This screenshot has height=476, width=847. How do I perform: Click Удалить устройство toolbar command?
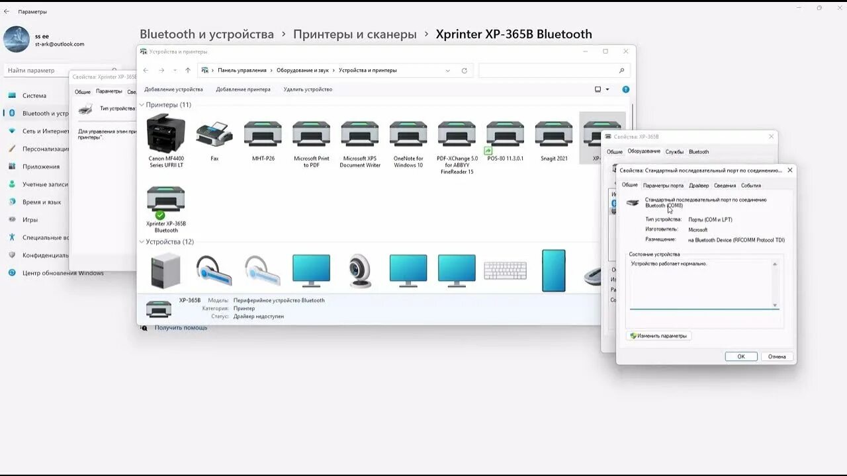click(308, 89)
